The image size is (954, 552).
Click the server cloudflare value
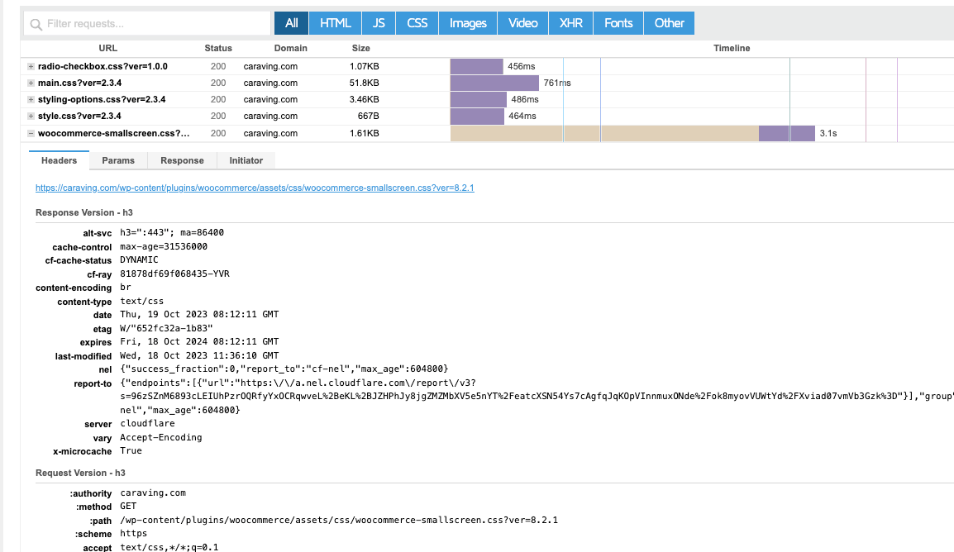tap(147, 423)
